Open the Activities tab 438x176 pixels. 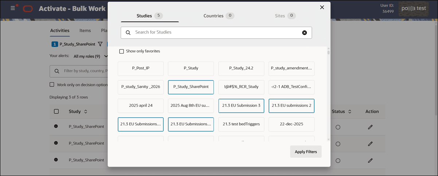coord(60,31)
